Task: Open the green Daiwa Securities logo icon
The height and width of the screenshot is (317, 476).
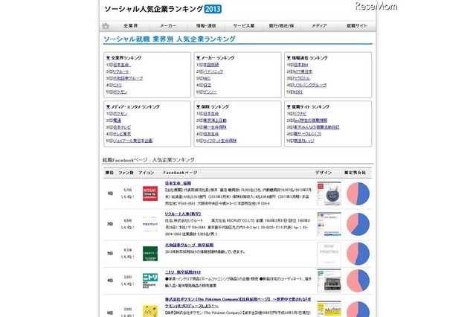Action: [x=150, y=254]
